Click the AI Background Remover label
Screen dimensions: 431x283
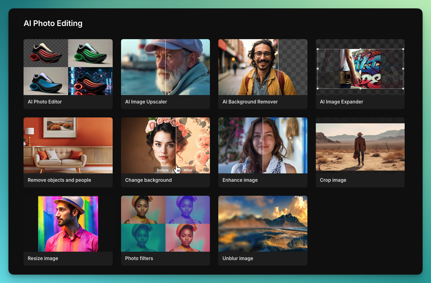pos(250,102)
